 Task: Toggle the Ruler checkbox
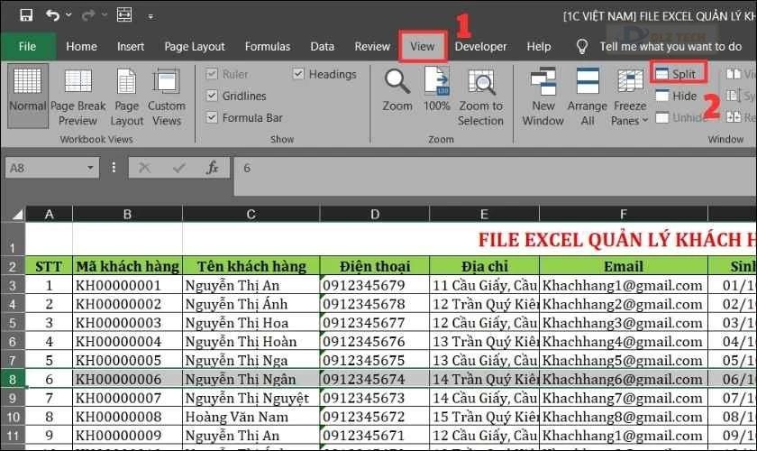tap(212, 74)
